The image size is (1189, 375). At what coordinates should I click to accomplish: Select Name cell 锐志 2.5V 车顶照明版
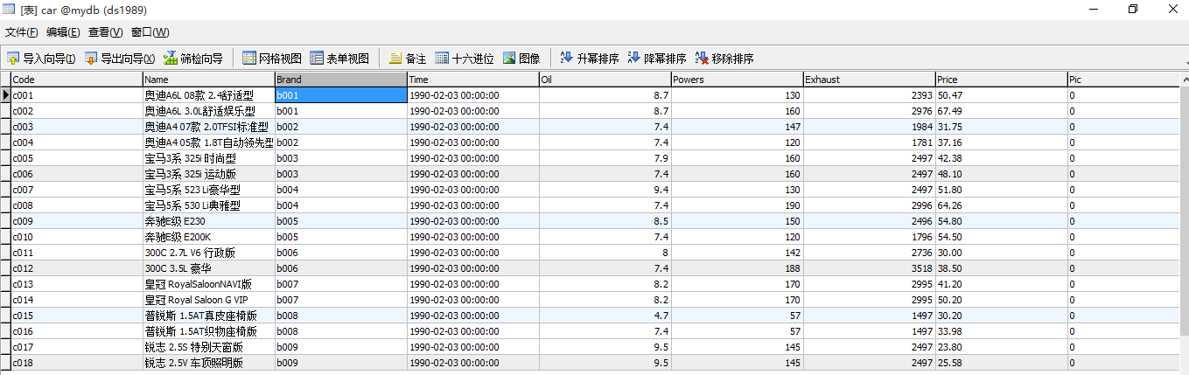tap(209, 363)
